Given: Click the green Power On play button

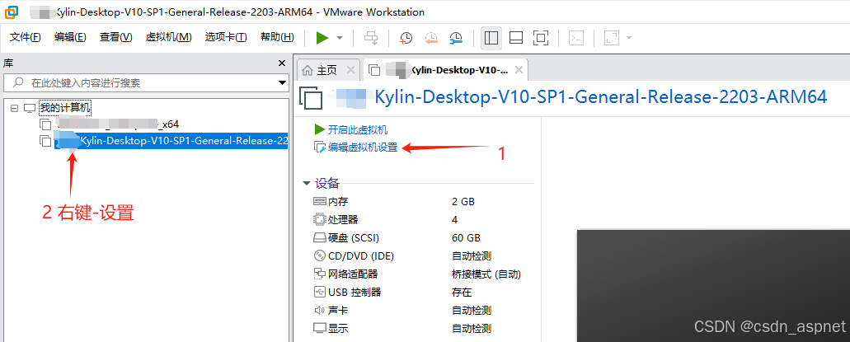Looking at the screenshot, I should point(322,37).
